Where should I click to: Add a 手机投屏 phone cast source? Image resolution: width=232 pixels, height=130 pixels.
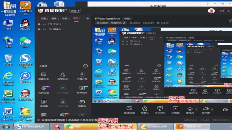pyautogui.click(x=160, y=110)
